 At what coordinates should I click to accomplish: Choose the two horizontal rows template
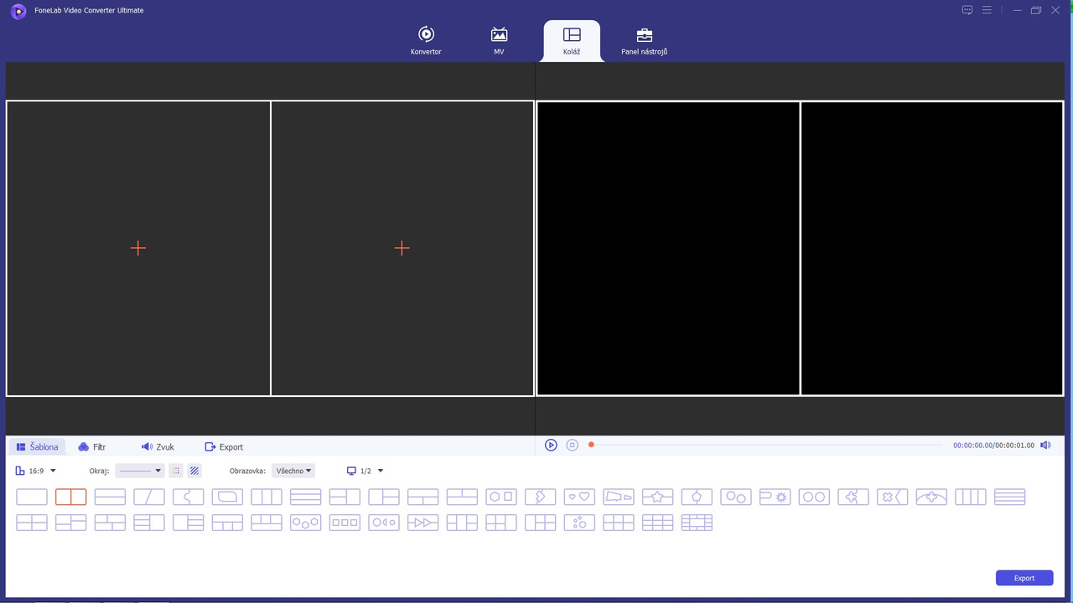coord(110,497)
